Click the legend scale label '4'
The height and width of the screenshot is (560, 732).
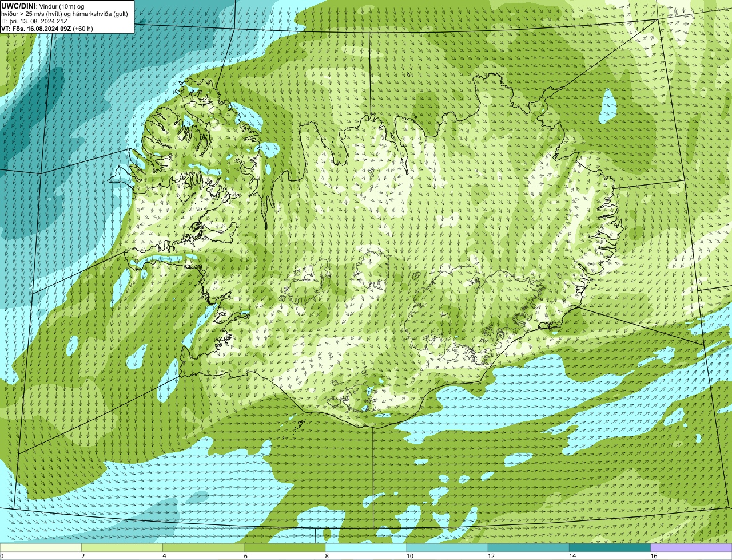click(x=164, y=556)
